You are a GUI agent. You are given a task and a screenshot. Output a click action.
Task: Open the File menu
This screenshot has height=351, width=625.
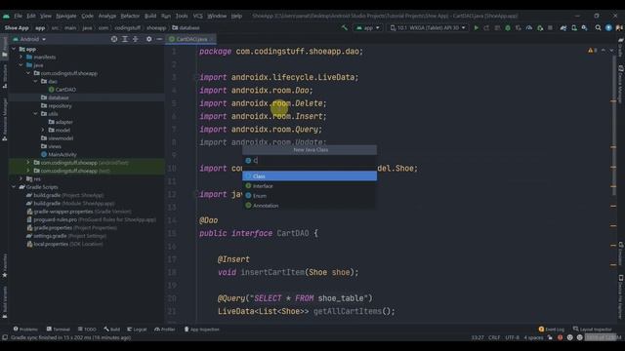(19, 16)
